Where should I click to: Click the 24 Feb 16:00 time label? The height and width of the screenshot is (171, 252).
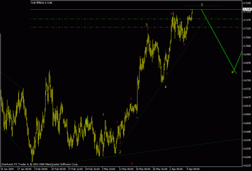pos(92,169)
